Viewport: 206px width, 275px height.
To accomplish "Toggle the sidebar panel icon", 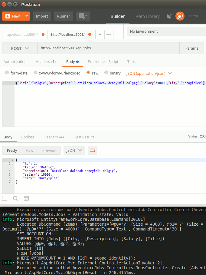I will pos(5,198).
